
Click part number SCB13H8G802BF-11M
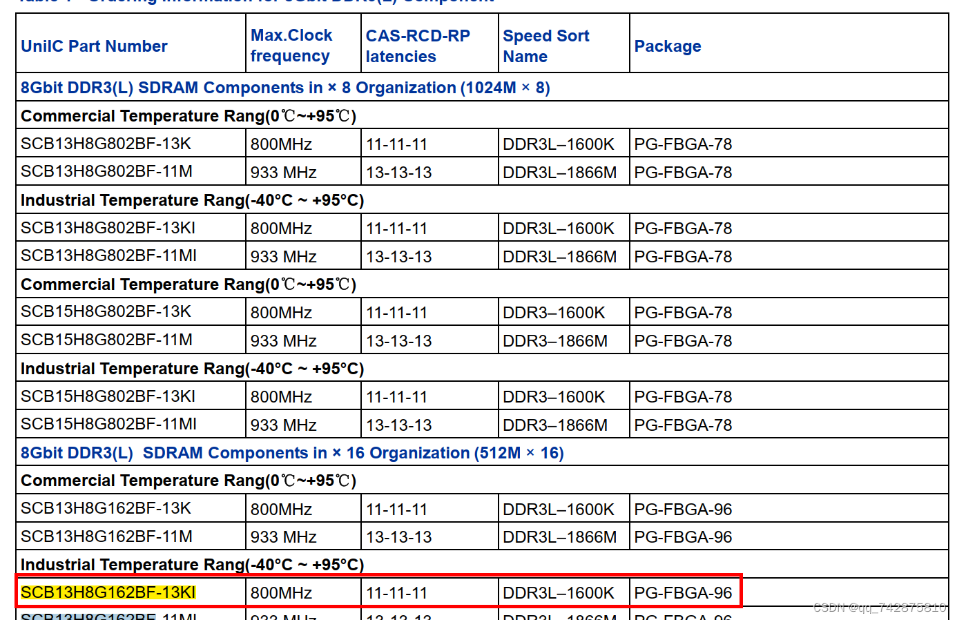click(106, 171)
